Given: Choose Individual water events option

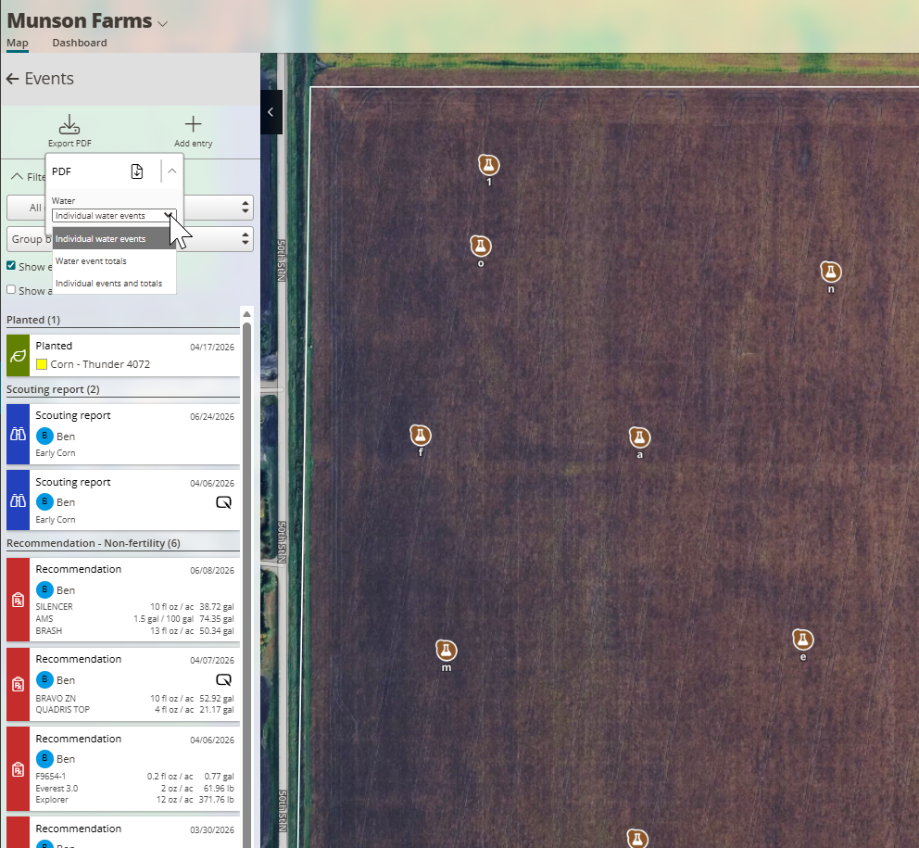Looking at the screenshot, I should coord(114,239).
